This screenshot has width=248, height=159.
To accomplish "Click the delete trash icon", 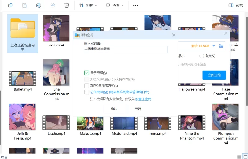I will tap(67, 5).
